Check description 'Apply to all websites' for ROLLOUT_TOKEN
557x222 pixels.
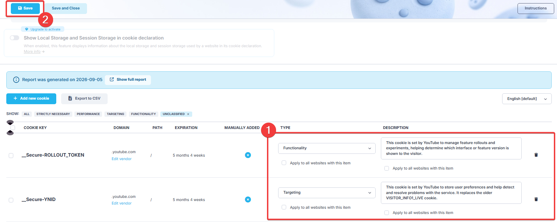386,168
